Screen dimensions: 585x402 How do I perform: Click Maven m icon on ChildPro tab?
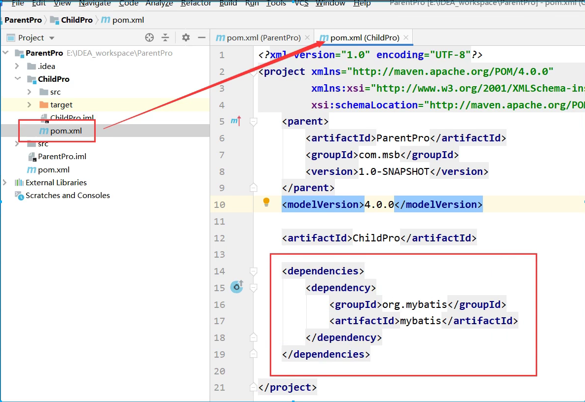324,37
